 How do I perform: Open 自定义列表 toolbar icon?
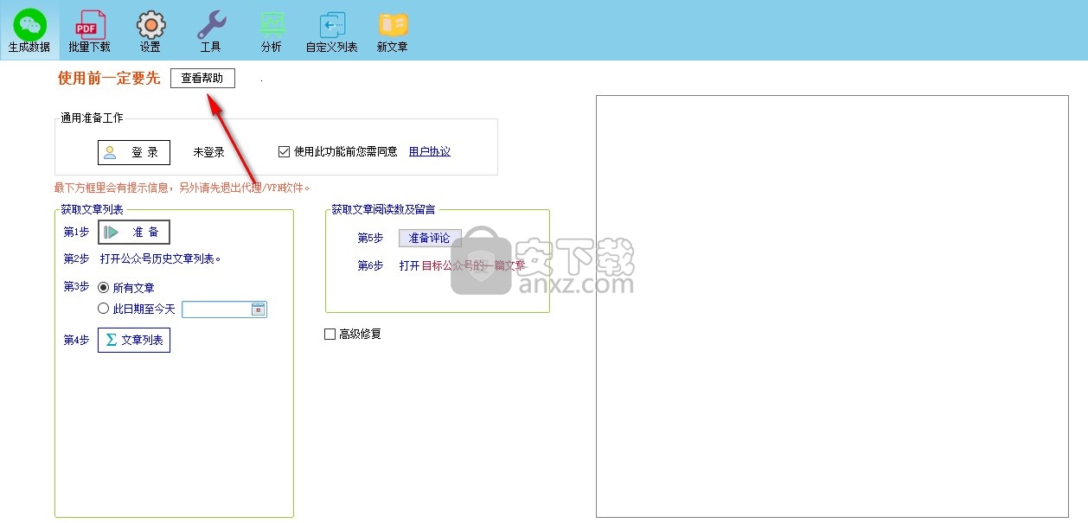click(x=332, y=31)
